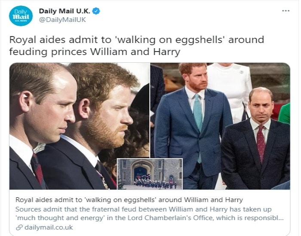Click the small inset castle parade image
301x236 pixels.
pyautogui.click(x=150, y=174)
